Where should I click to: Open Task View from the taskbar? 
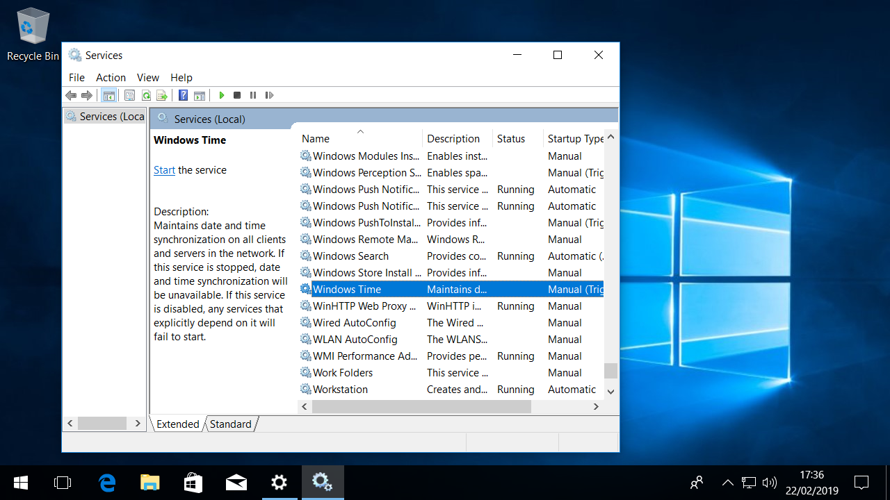63,483
